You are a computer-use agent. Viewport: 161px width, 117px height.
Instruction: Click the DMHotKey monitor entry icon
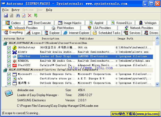click(x=15, y=57)
